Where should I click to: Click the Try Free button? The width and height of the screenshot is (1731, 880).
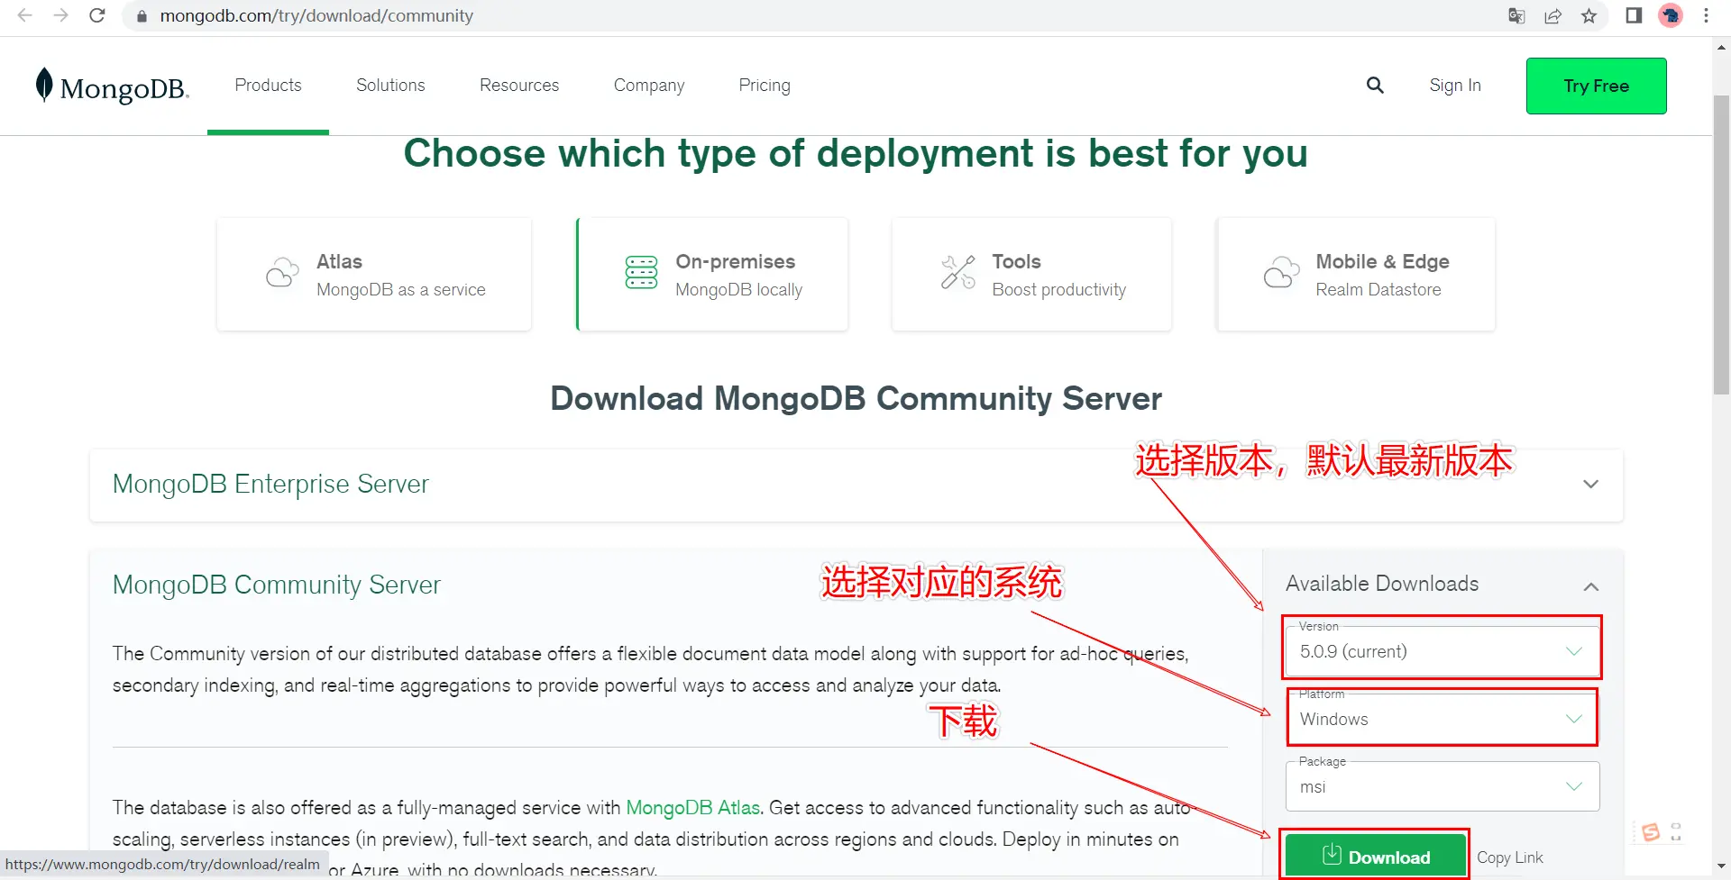(x=1596, y=86)
